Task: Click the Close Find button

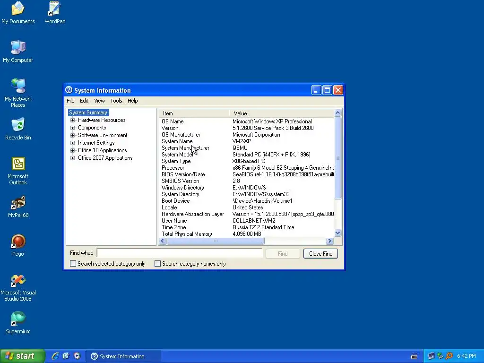Action: (320, 253)
